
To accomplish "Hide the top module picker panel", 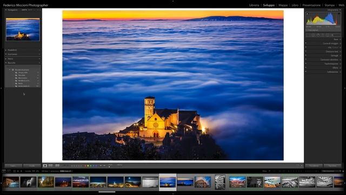I will point(173,1).
